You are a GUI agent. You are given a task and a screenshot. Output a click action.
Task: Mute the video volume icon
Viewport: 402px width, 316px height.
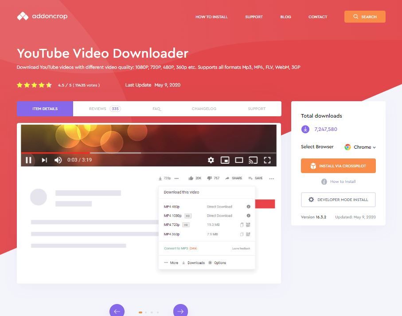click(58, 160)
